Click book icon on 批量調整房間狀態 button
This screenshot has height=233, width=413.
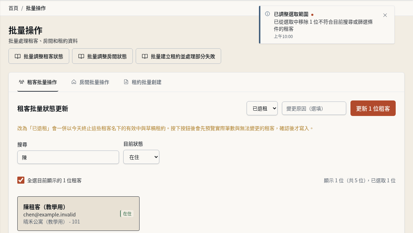81,56
